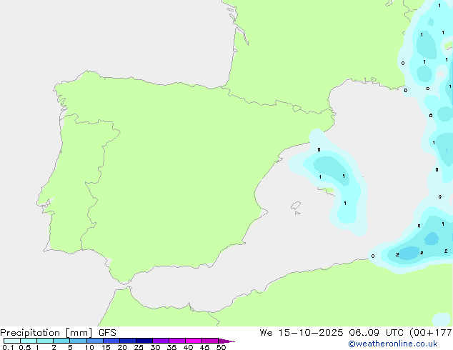The width and height of the screenshot is (453, 350).
Task: Click the '10' legend scale label
Action: [x=89, y=347]
